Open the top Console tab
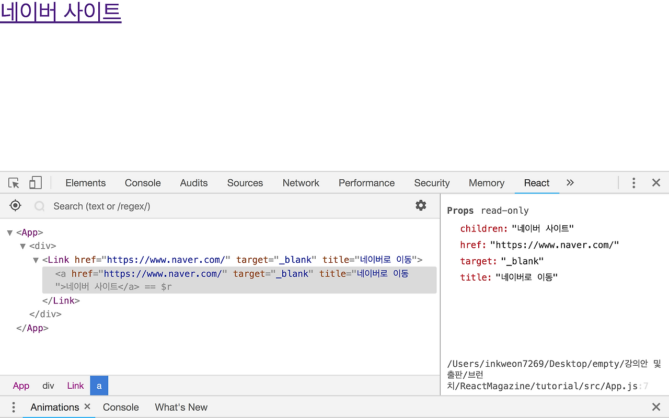 pos(143,183)
